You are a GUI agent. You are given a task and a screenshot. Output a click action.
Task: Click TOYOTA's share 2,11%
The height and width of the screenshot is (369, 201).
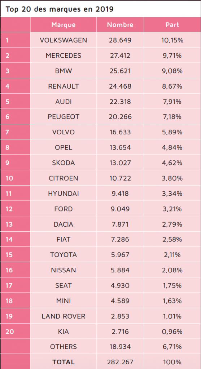(172, 255)
